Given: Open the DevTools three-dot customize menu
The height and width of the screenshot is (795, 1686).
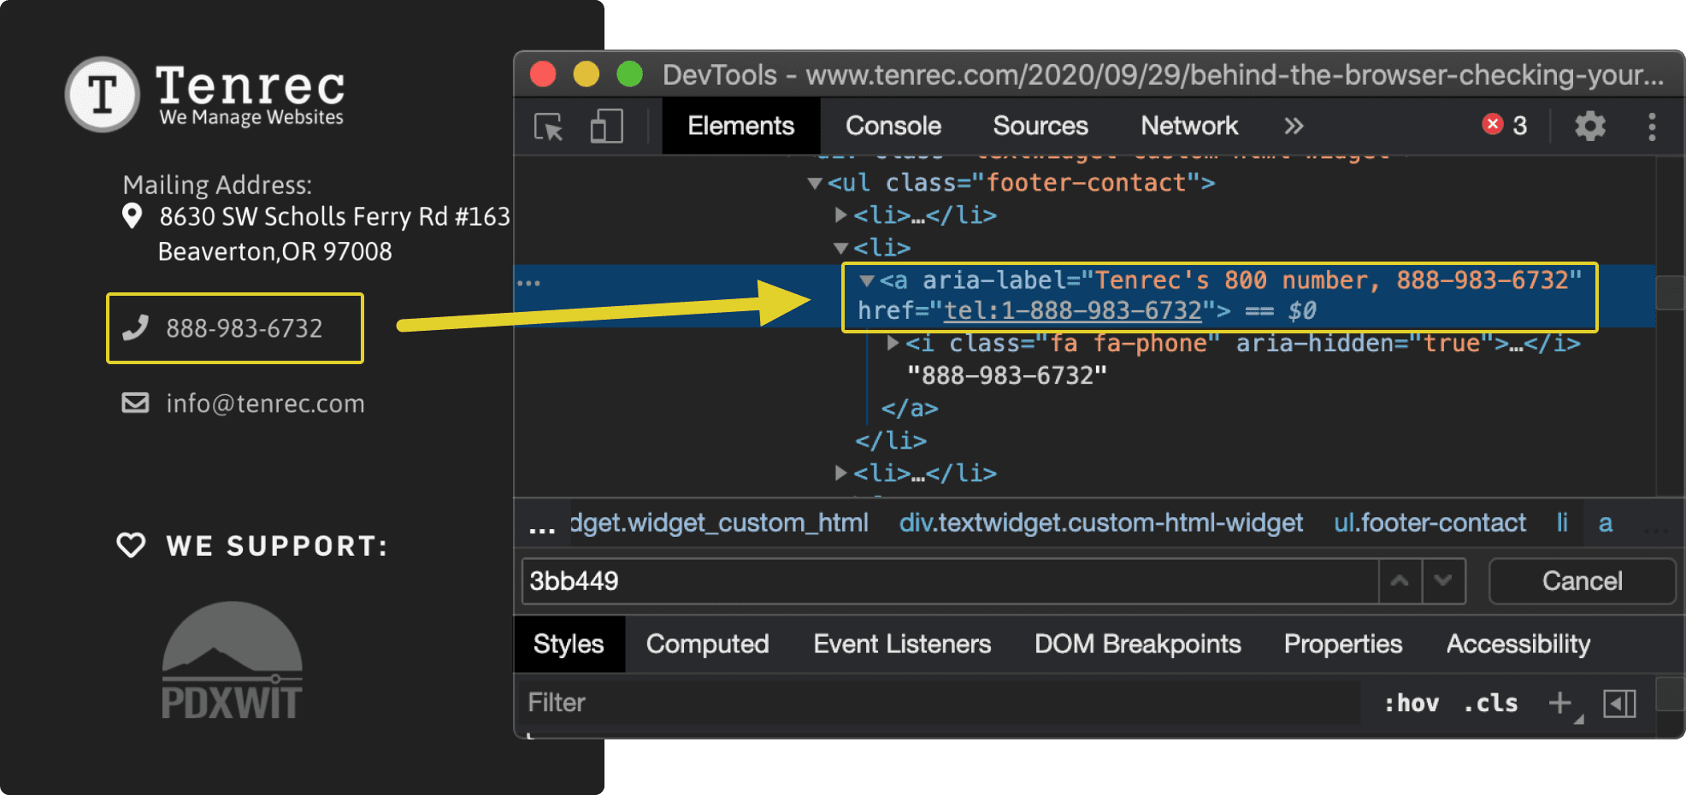Looking at the screenshot, I should pos(1652,127).
